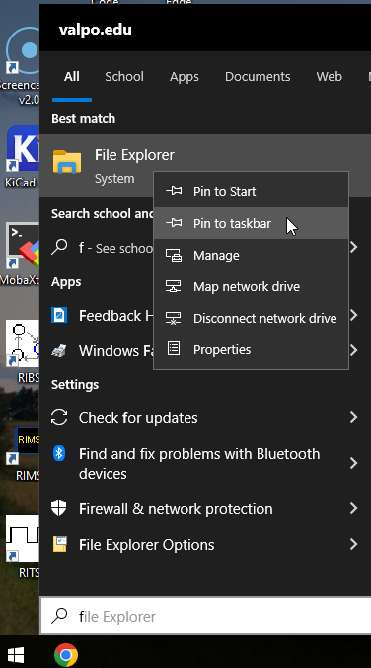The width and height of the screenshot is (371, 668).
Task: Expand arrow for File Explorer Options
Action: [x=353, y=544]
